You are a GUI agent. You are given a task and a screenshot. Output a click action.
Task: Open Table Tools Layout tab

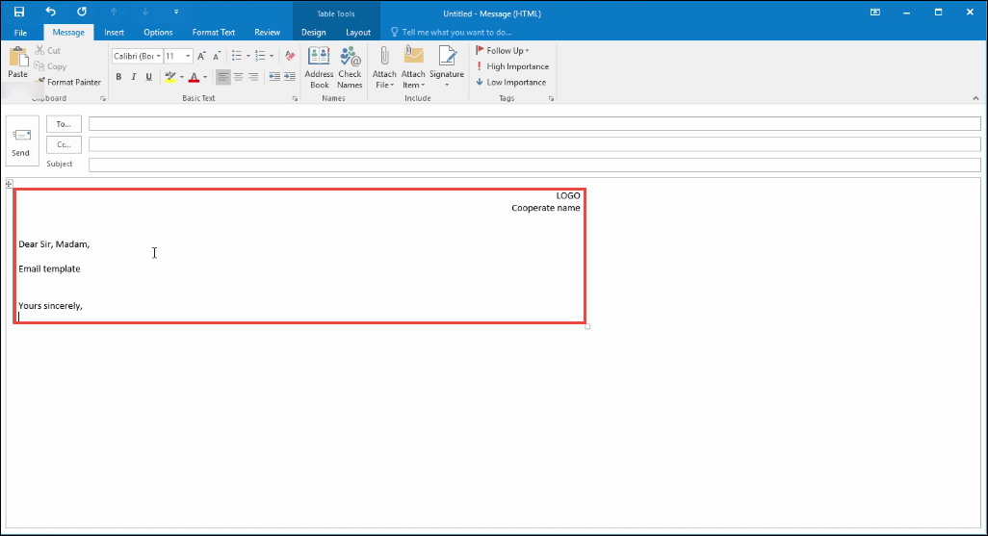tap(358, 32)
